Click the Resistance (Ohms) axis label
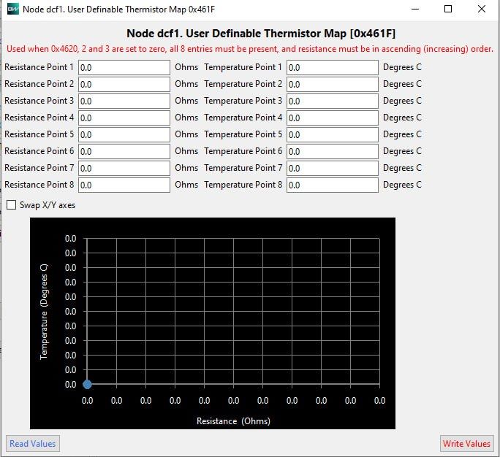This screenshot has height=457, width=500. [x=233, y=421]
